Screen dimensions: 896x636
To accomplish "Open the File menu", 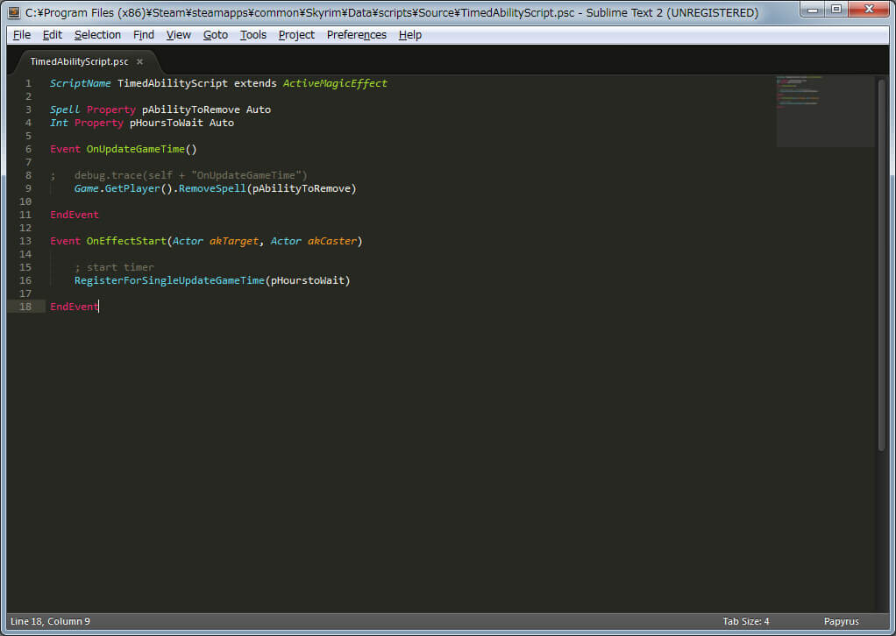I will (22, 35).
